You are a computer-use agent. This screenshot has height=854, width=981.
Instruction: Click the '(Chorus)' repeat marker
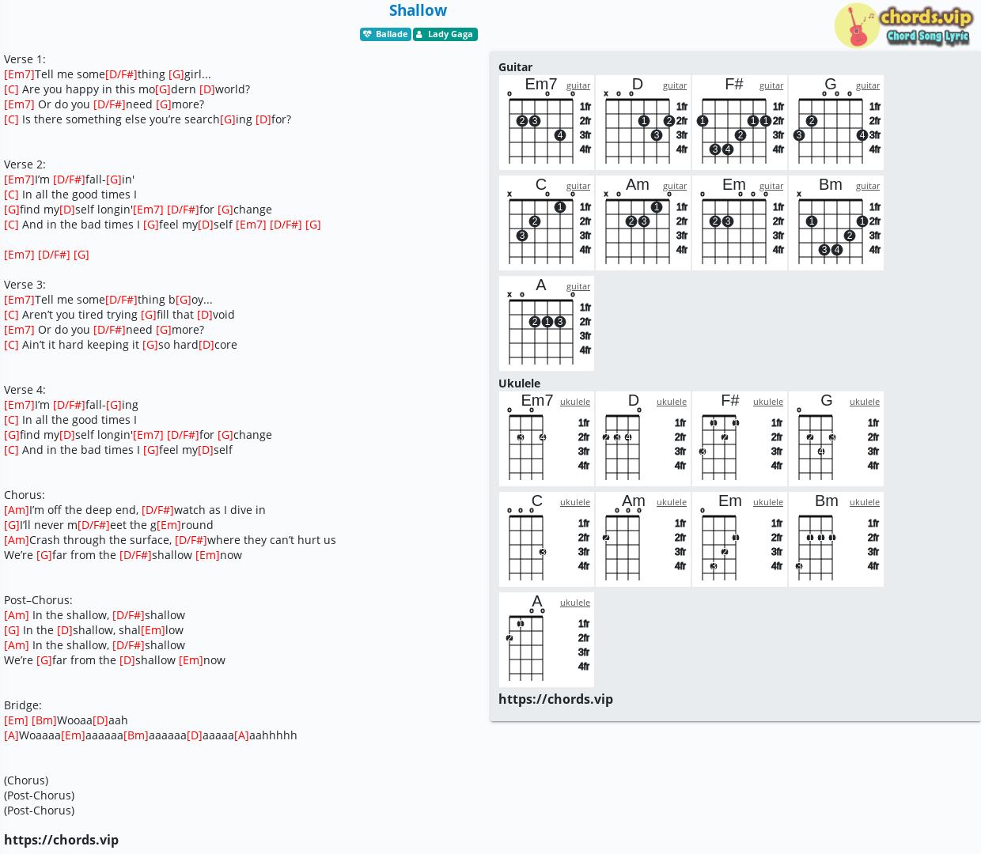coord(26,780)
